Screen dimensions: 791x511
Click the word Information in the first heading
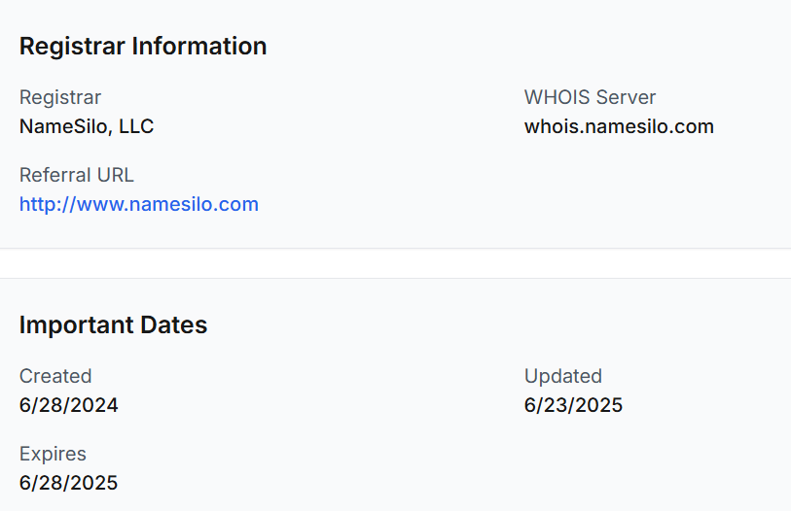(199, 46)
